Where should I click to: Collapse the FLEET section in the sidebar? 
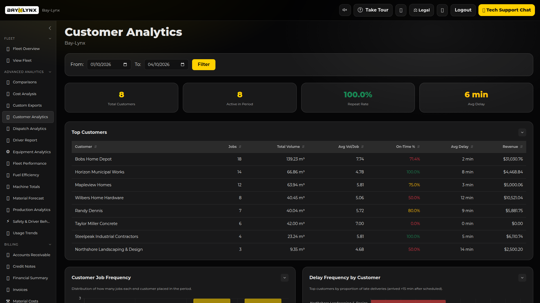point(50,38)
